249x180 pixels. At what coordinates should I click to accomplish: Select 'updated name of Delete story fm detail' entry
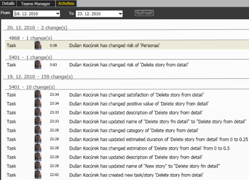(x=158, y=121)
